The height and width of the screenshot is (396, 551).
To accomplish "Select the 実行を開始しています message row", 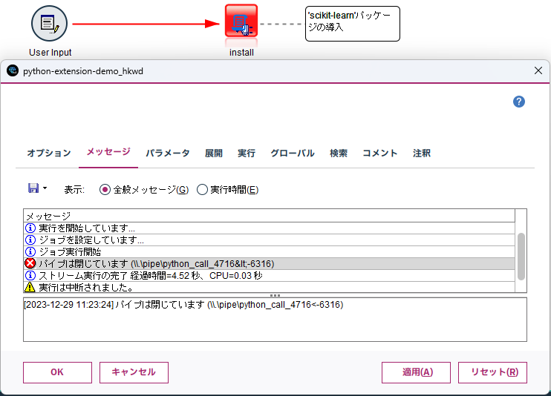I will pos(269,228).
